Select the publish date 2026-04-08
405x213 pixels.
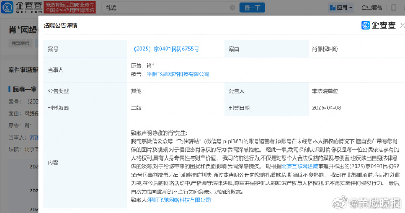coord(326,107)
